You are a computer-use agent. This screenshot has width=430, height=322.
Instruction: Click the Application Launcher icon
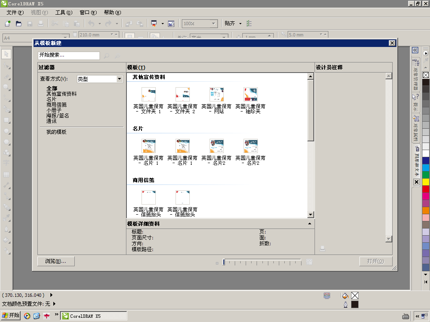[154, 23]
